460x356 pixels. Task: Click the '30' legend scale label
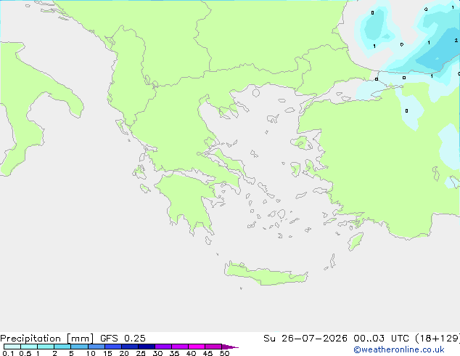(157, 353)
